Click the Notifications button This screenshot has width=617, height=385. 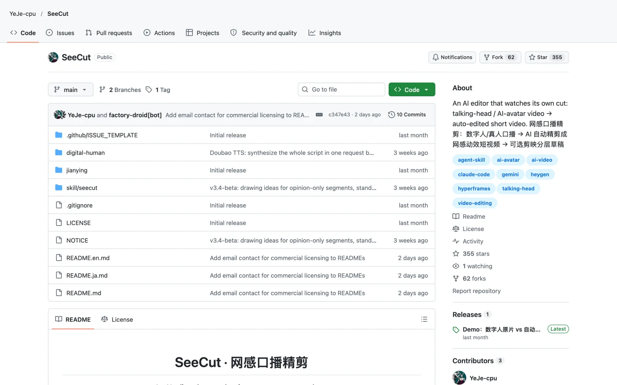click(x=452, y=57)
